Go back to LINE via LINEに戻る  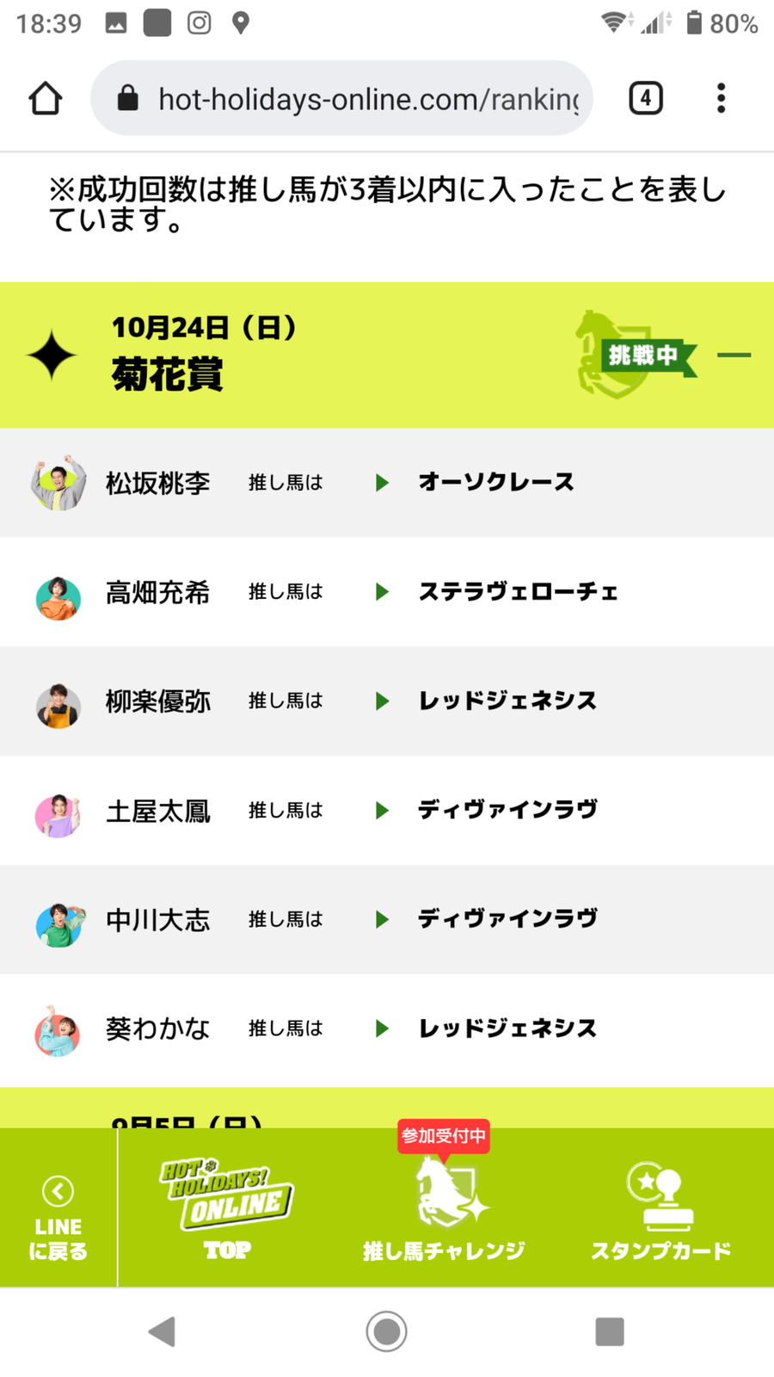point(58,1215)
